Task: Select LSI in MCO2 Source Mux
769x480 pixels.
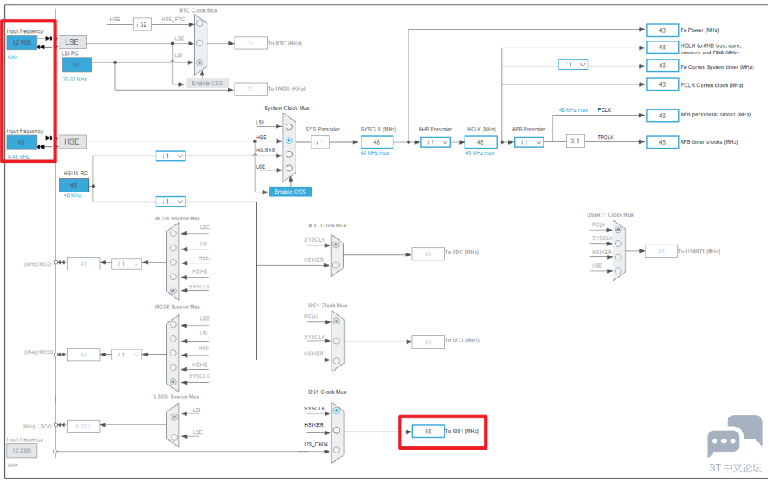Action: [173, 339]
